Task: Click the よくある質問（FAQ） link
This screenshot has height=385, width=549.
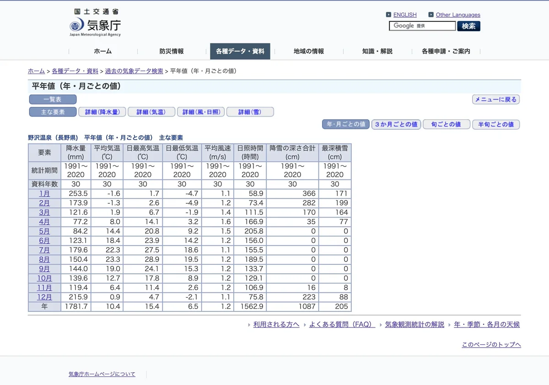Action: pos(342,325)
